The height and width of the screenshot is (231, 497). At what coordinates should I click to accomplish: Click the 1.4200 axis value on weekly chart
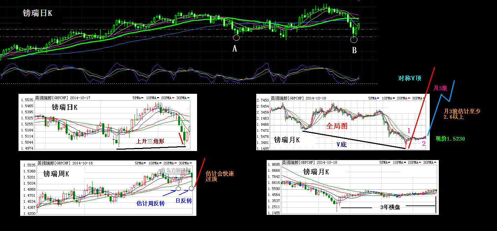click(29, 214)
